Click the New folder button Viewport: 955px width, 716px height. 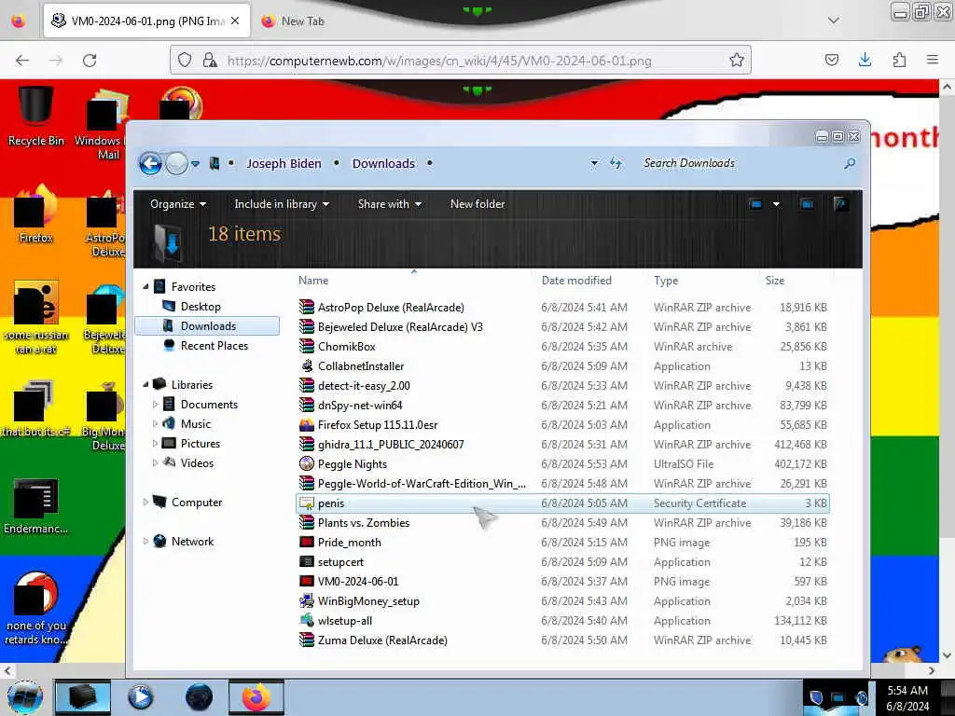[477, 204]
